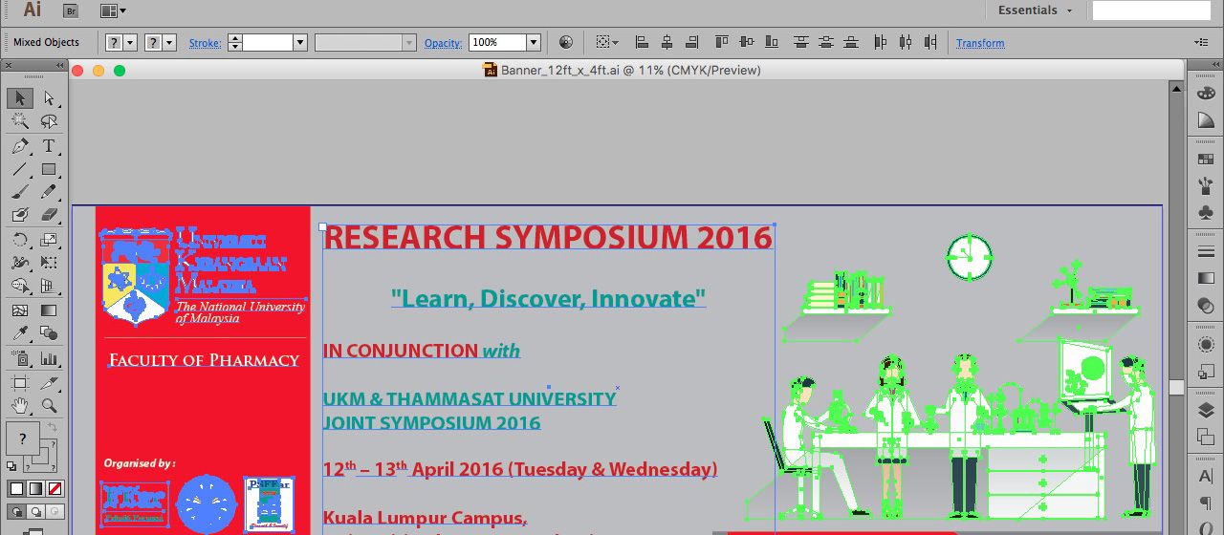This screenshot has height=535, width=1224.
Task: Select the Perspective Grid tool
Action: point(49,286)
